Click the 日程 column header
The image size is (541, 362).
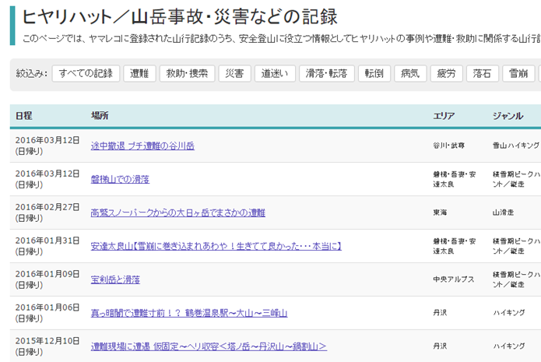[x=24, y=116]
